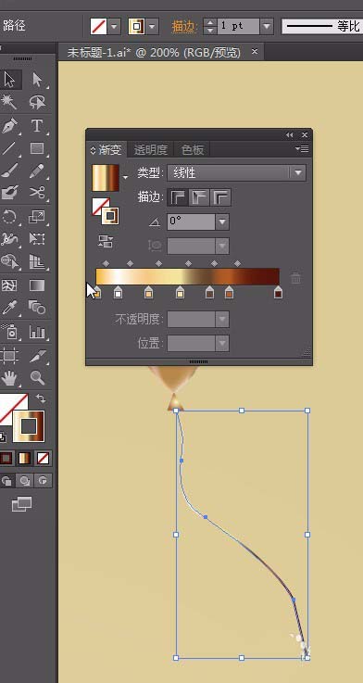The height and width of the screenshot is (683, 363).
Task: Swap fill and stroke colors
Action: (41, 398)
